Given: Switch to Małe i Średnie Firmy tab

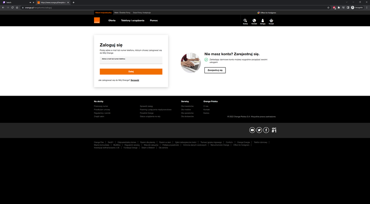Looking at the screenshot, I should click(122, 13).
